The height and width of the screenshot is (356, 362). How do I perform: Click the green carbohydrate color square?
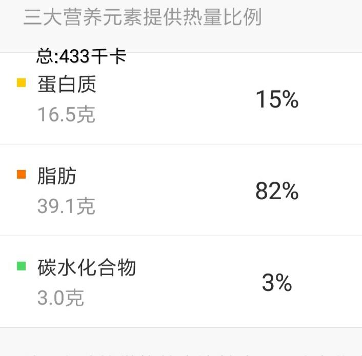[x=21, y=266]
